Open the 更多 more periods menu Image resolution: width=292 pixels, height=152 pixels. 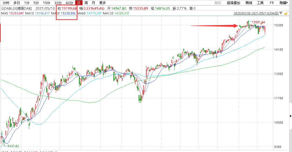pos(102,3)
